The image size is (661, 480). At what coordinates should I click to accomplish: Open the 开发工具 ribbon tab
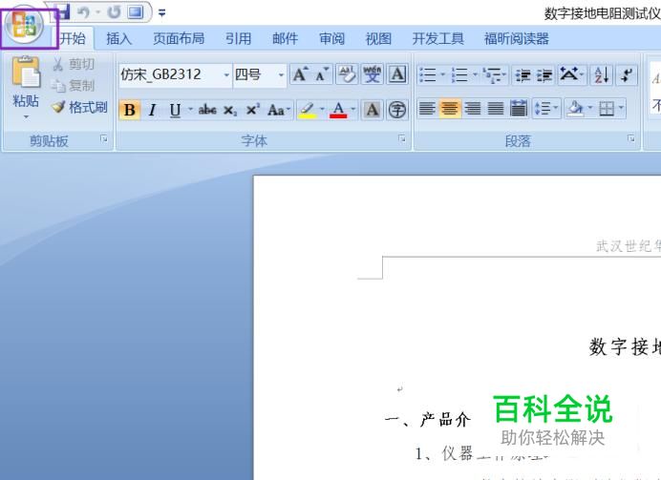coord(438,39)
